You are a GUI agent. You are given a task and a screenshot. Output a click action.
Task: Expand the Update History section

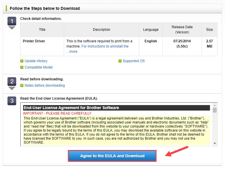(x=36, y=61)
